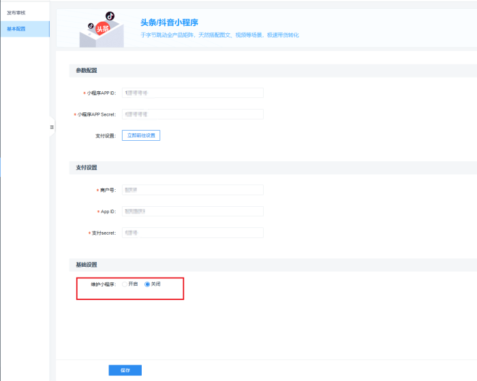
Task: Click the 支付设置 section header bar
Action: coord(273,168)
